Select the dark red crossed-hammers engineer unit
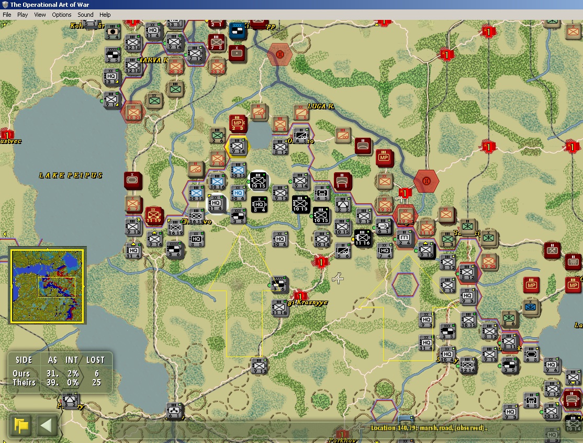The height and width of the screenshot is (443, 583). [552, 250]
